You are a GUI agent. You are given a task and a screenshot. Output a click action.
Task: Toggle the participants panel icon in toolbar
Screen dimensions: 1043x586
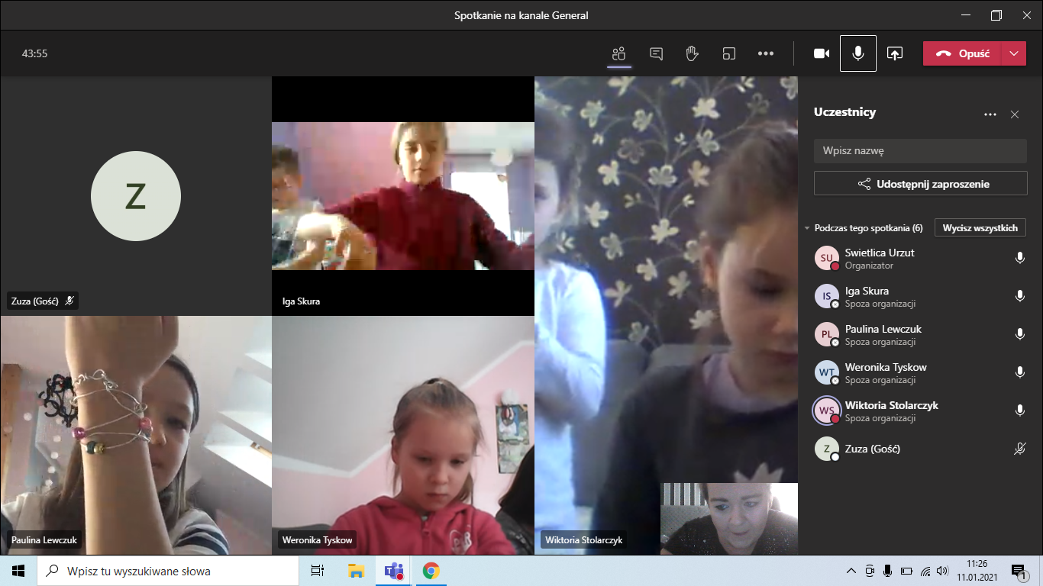coord(618,53)
